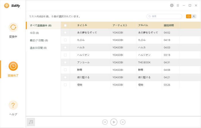Click the duration 04:21
The height and width of the screenshot is (128, 201).
tap(167, 77)
